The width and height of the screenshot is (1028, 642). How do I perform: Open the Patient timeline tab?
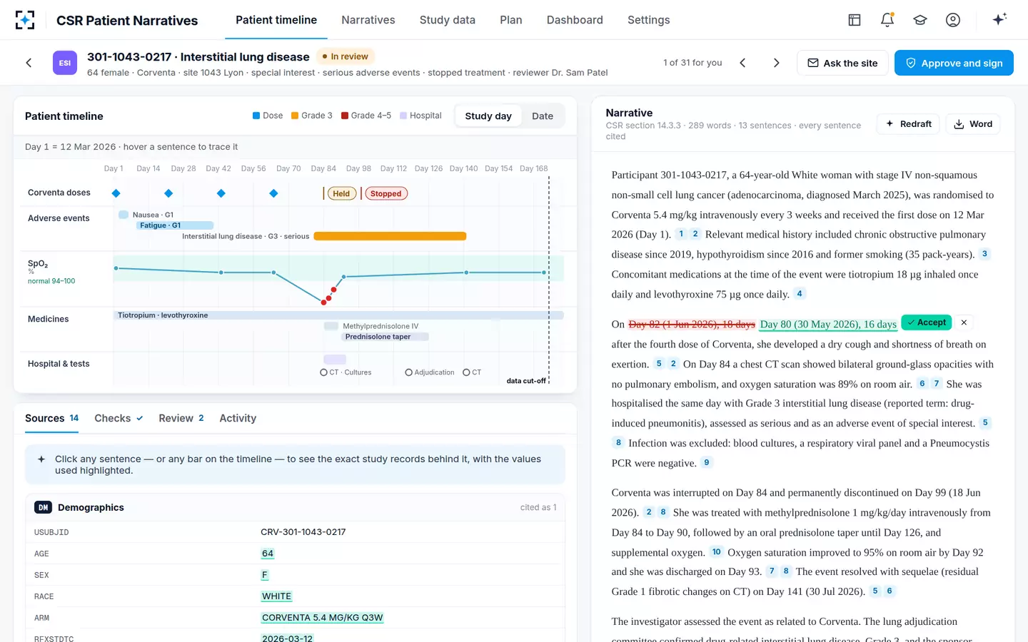pos(276,20)
